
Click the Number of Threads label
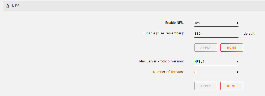[x=168, y=72]
